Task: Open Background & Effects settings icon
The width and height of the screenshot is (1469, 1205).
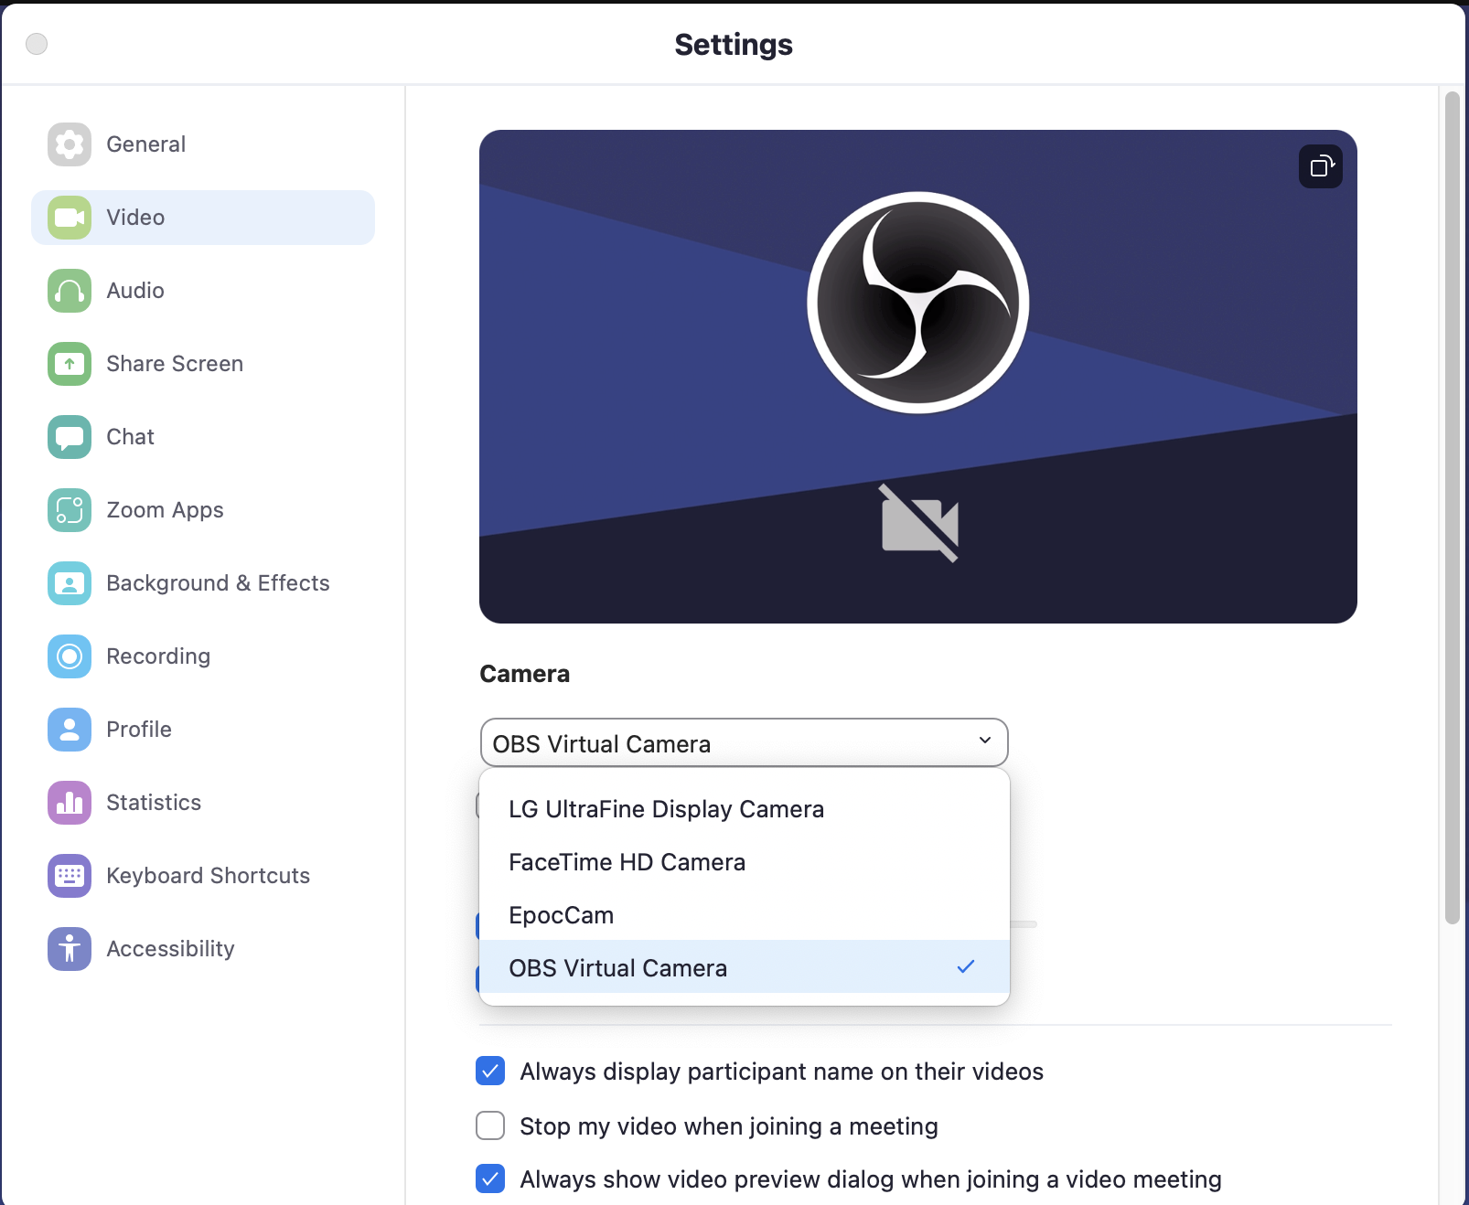Action: pos(68,583)
